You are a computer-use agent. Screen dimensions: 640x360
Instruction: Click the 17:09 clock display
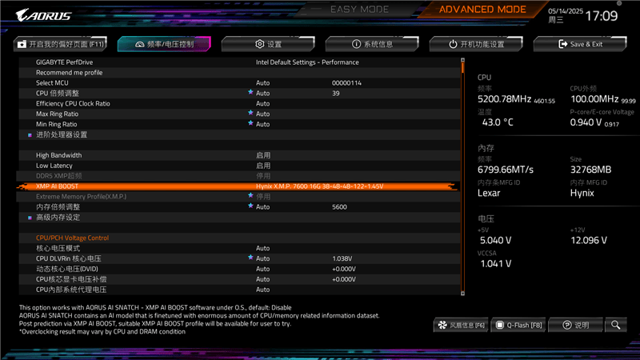602,16
